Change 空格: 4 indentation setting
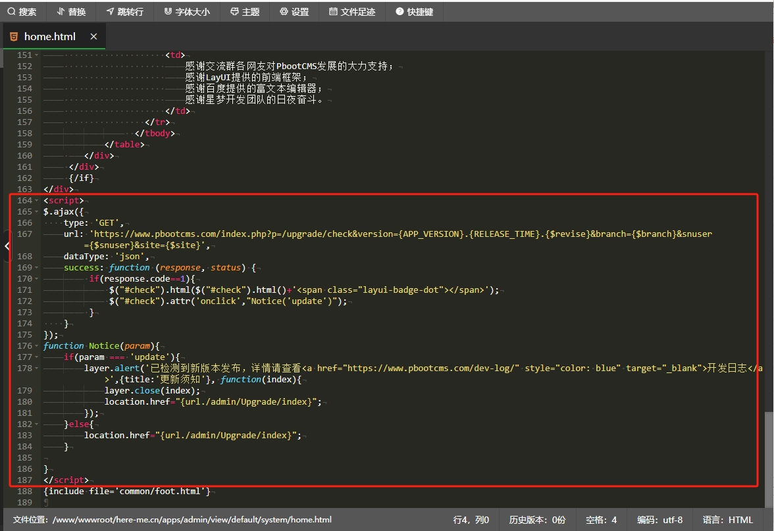The image size is (774, 531). tap(602, 520)
